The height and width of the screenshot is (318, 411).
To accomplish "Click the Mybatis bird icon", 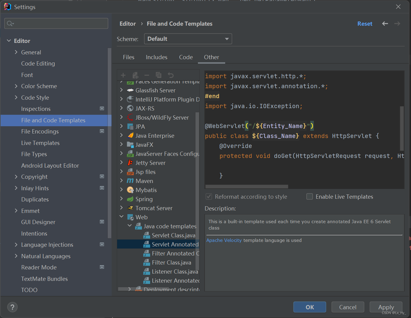I will [x=130, y=190].
